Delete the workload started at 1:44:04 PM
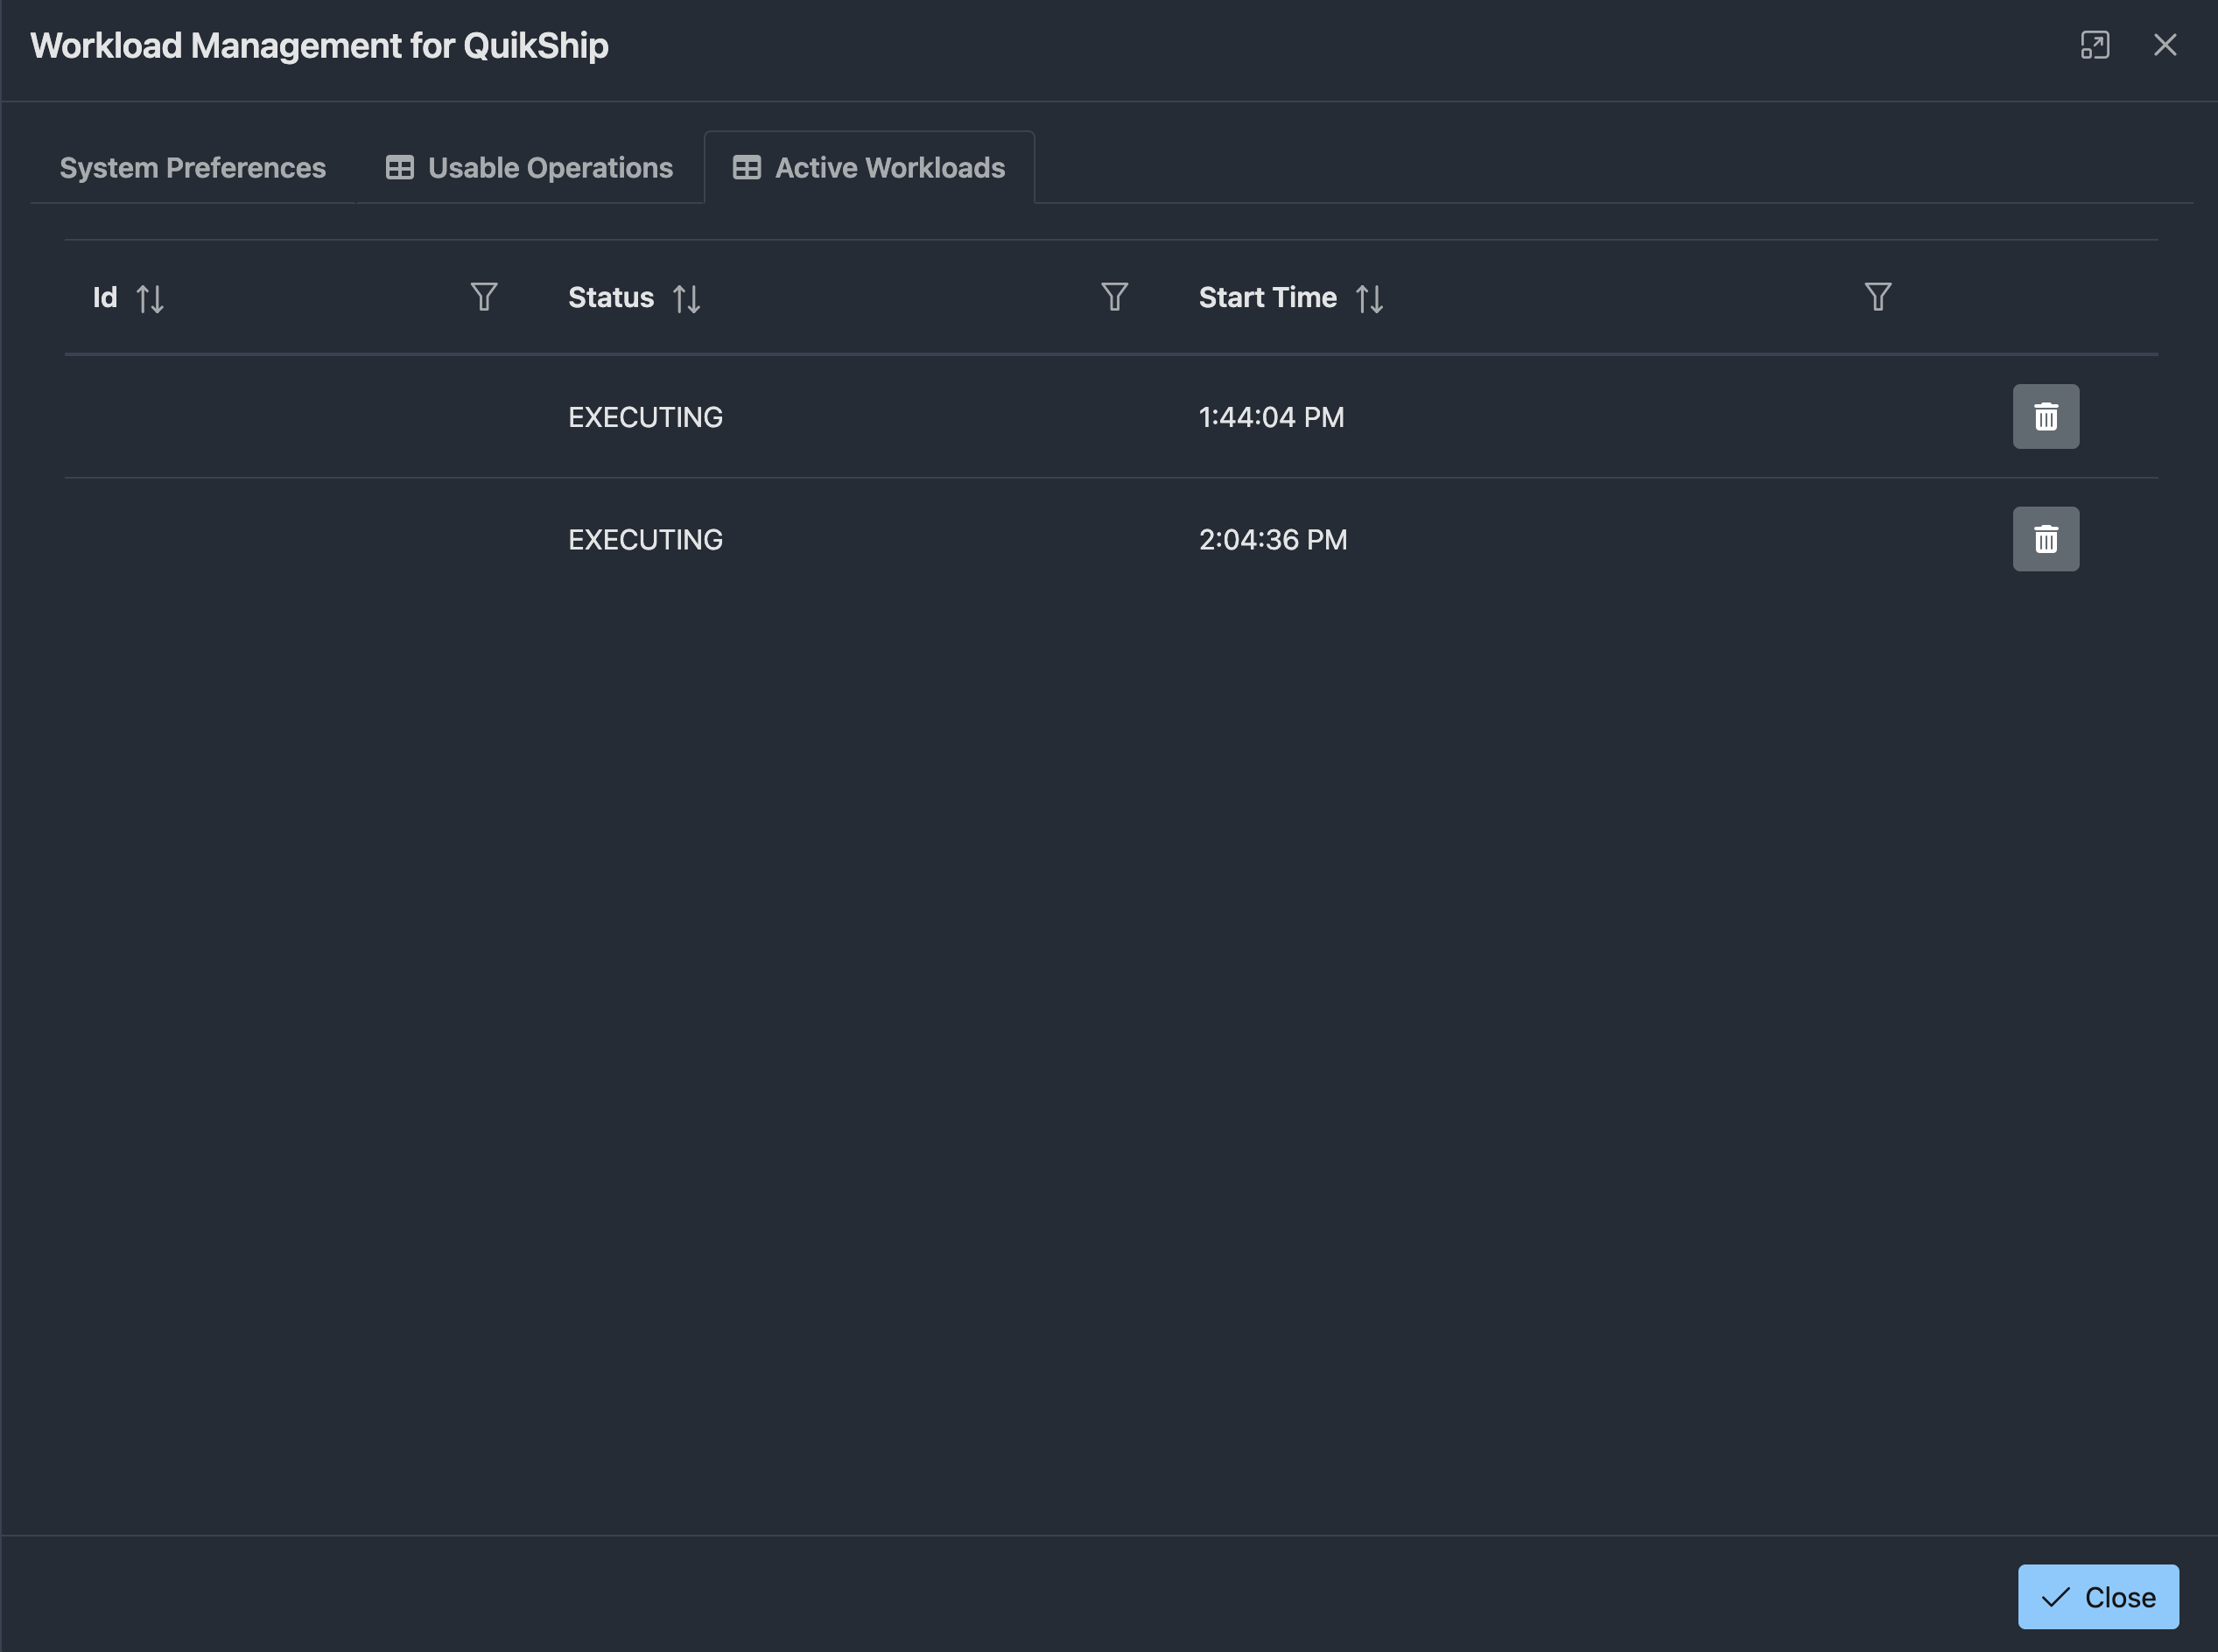The width and height of the screenshot is (2218, 1652). click(x=2045, y=416)
